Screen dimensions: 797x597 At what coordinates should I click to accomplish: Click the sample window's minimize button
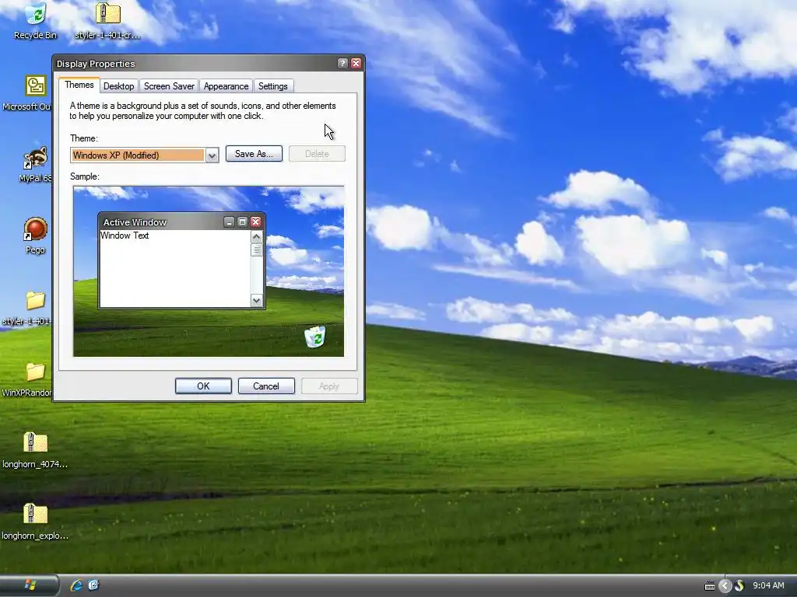pos(230,222)
